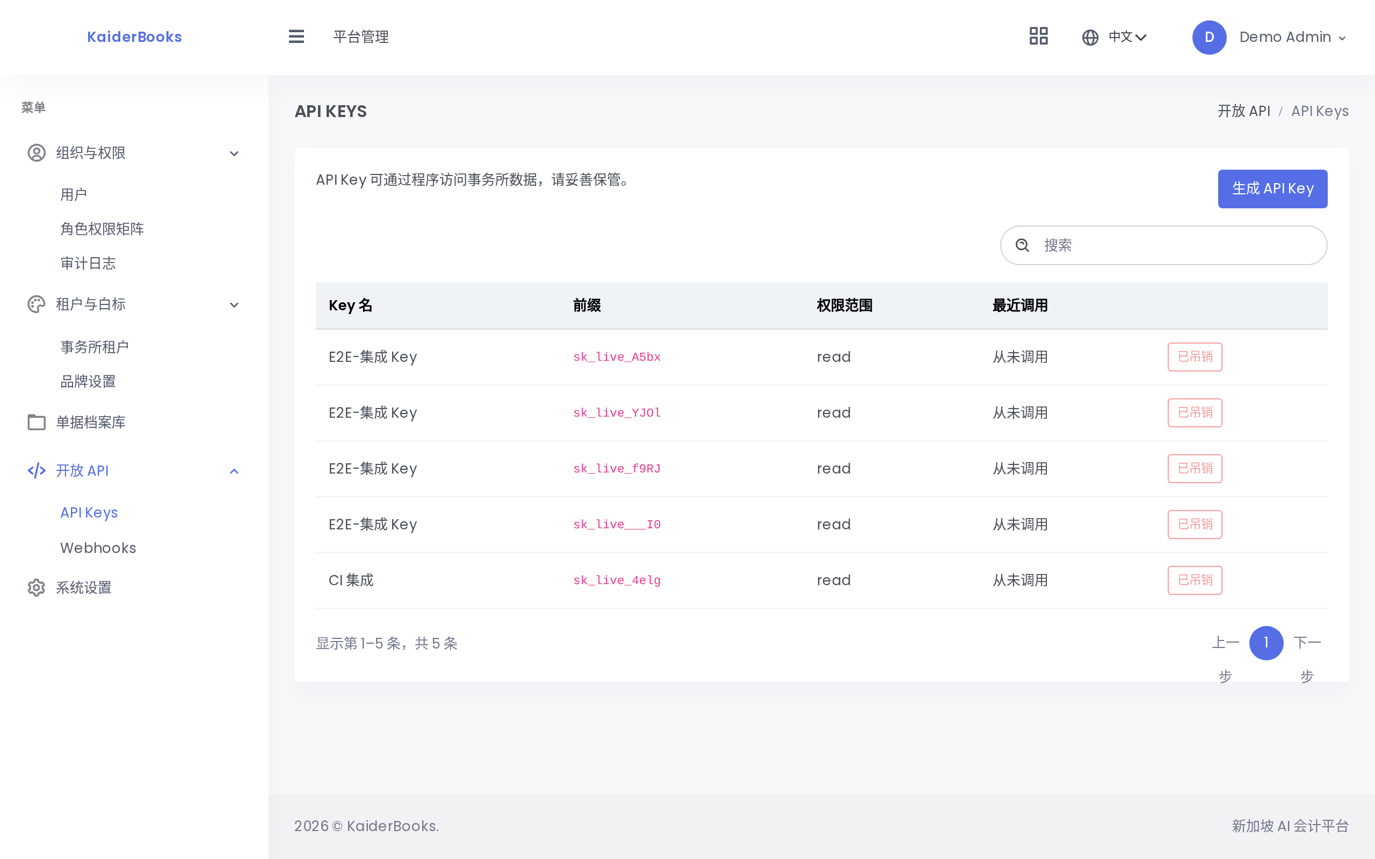Collapse the 开放 API section chevron
The width and height of the screenshot is (1375, 859).
[234, 471]
